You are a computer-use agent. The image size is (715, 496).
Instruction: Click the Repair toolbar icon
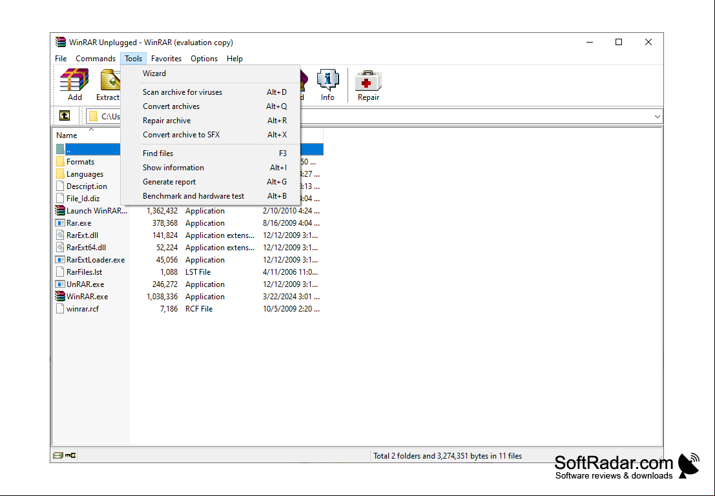coord(368,84)
